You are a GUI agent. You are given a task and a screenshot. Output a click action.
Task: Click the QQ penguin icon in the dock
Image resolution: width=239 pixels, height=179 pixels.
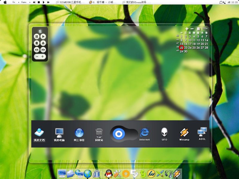(x=109, y=173)
